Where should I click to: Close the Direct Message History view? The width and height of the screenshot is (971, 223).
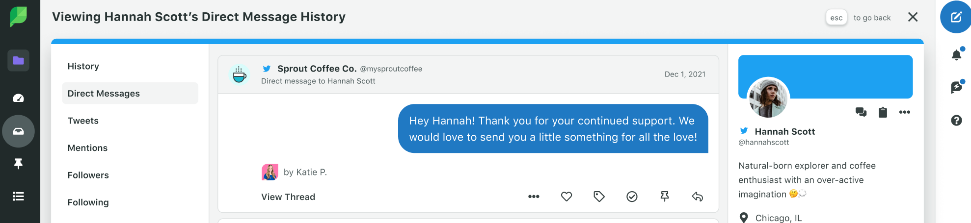pyautogui.click(x=913, y=17)
